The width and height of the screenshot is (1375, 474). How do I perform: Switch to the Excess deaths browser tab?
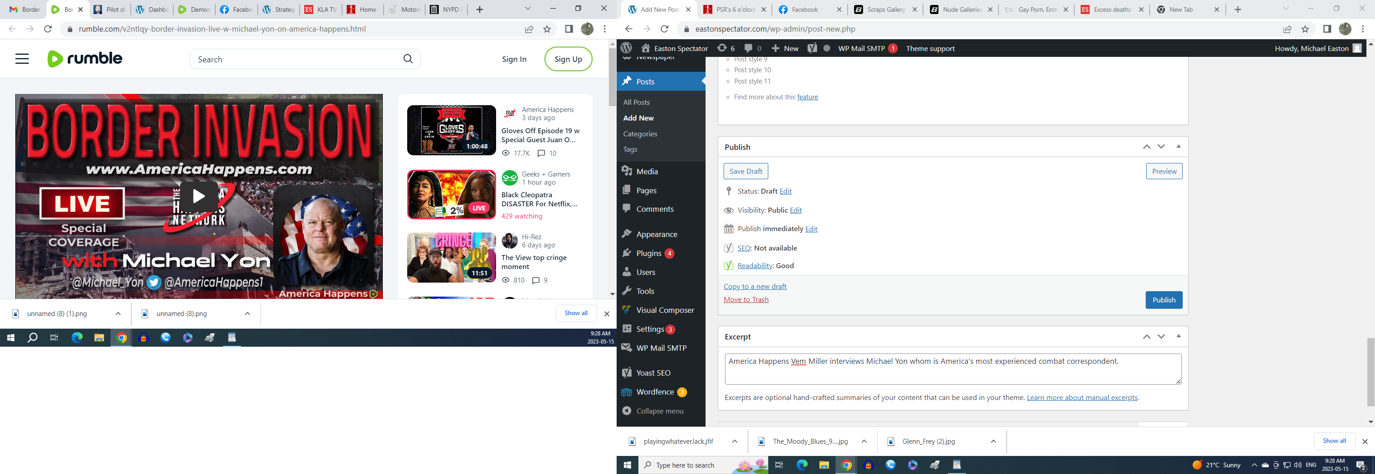point(1110,9)
